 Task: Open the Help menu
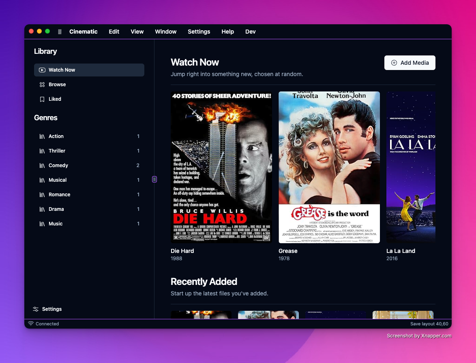tap(228, 32)
